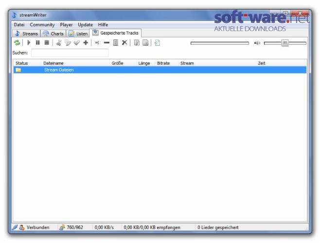
Task: Sort by the Stream column header
Action: coord(217,63)
